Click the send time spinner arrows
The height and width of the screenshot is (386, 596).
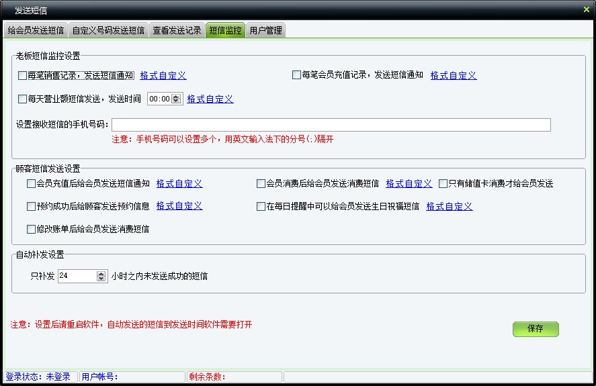(x=176, y=99)
